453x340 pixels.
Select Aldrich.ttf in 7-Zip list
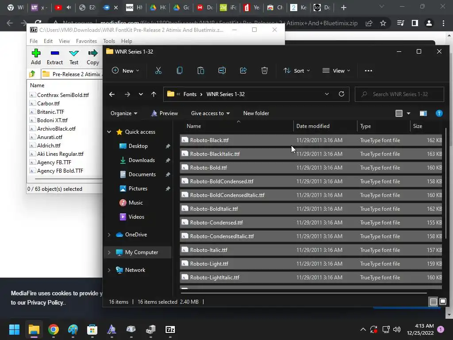[49, 145]
